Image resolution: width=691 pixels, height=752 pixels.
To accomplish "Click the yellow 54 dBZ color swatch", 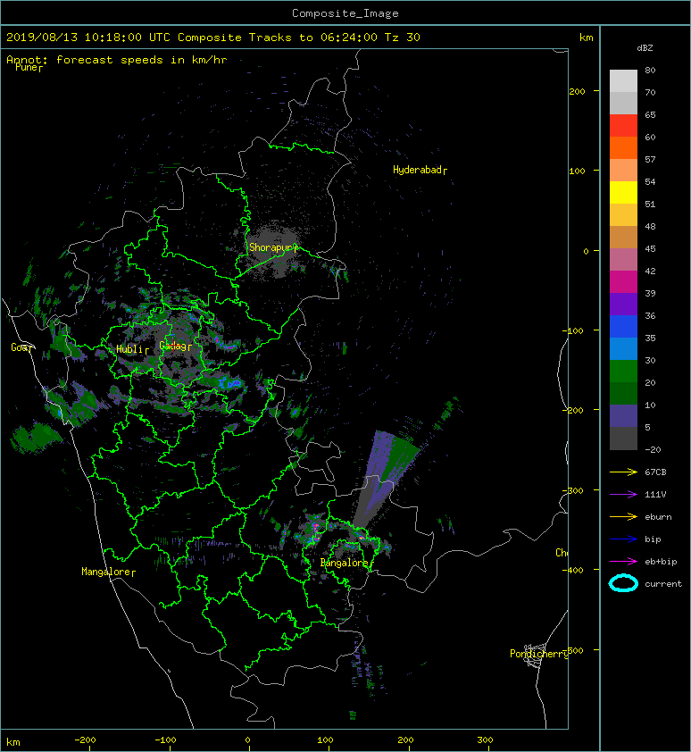I will (x=623, y=192).
